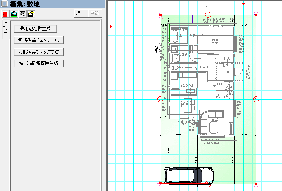Select site edge label circle number 4
The image size is (282, 191).
pos(256,99)
